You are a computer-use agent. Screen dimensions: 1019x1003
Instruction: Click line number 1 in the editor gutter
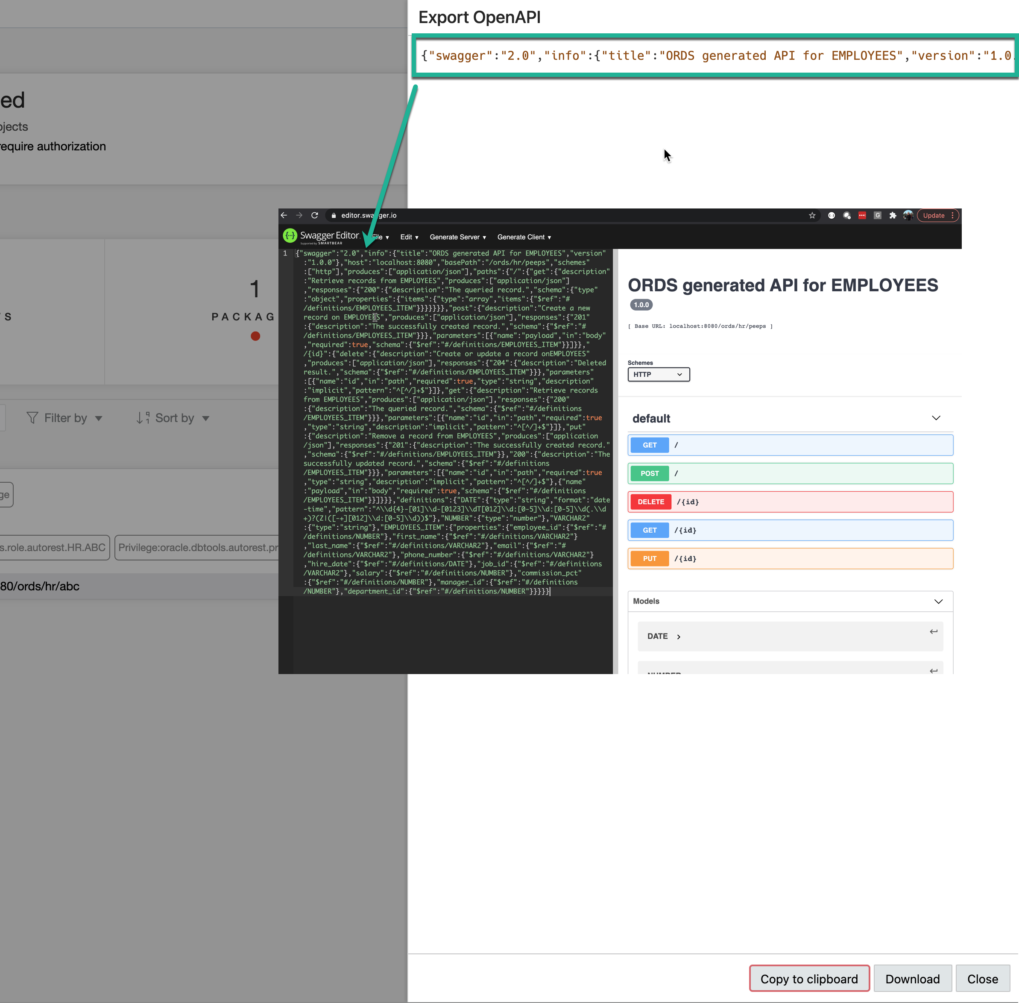point(285,253)
